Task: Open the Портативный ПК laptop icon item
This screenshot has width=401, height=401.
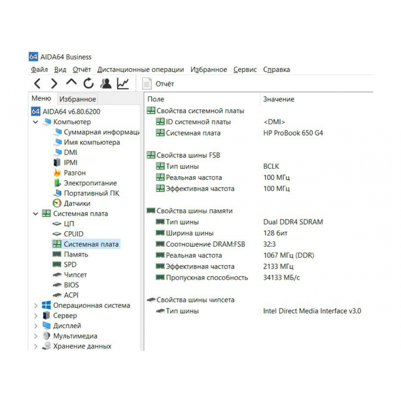Action: (x=57, y=193)
